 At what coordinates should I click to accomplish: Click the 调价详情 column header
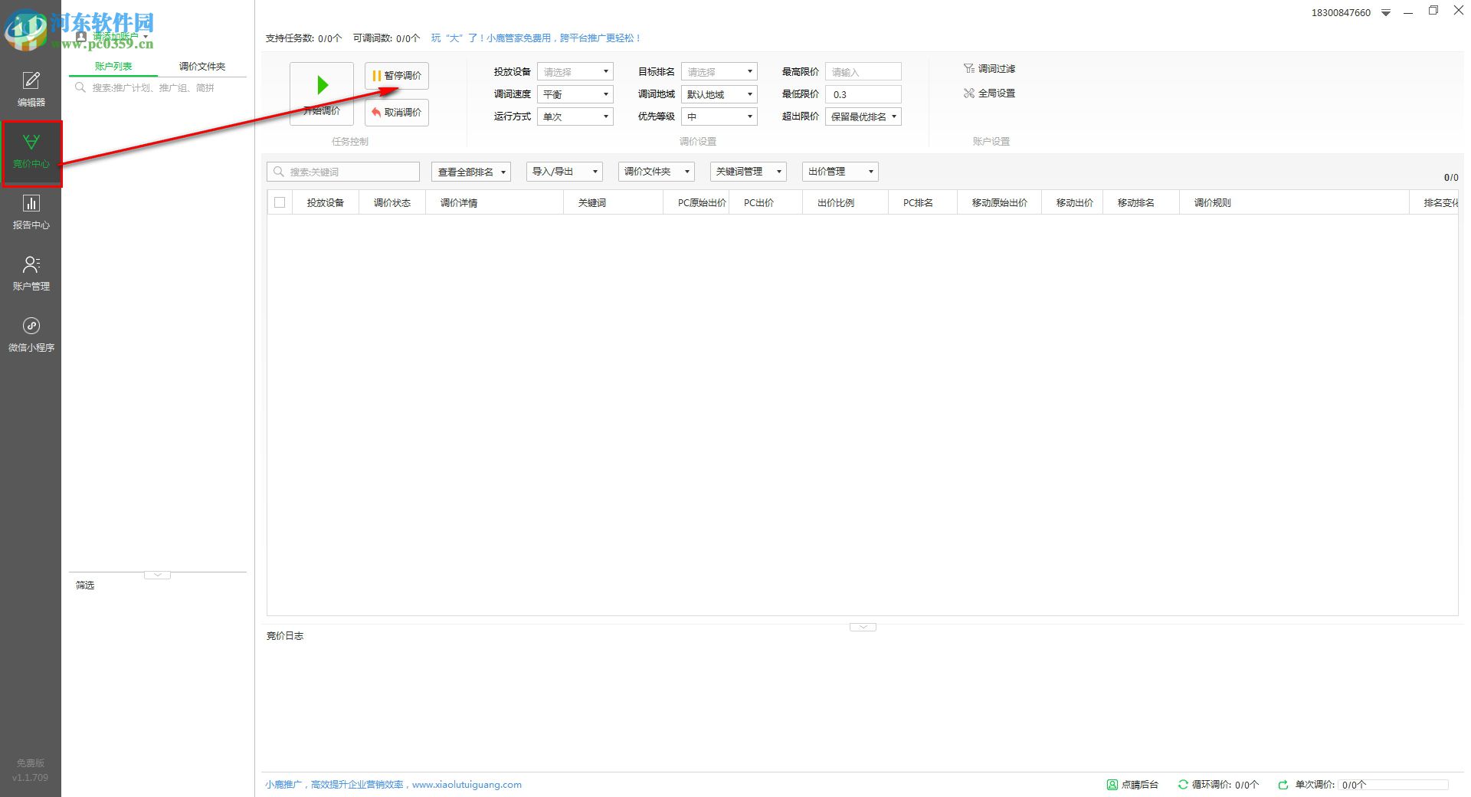coord(494,203)
